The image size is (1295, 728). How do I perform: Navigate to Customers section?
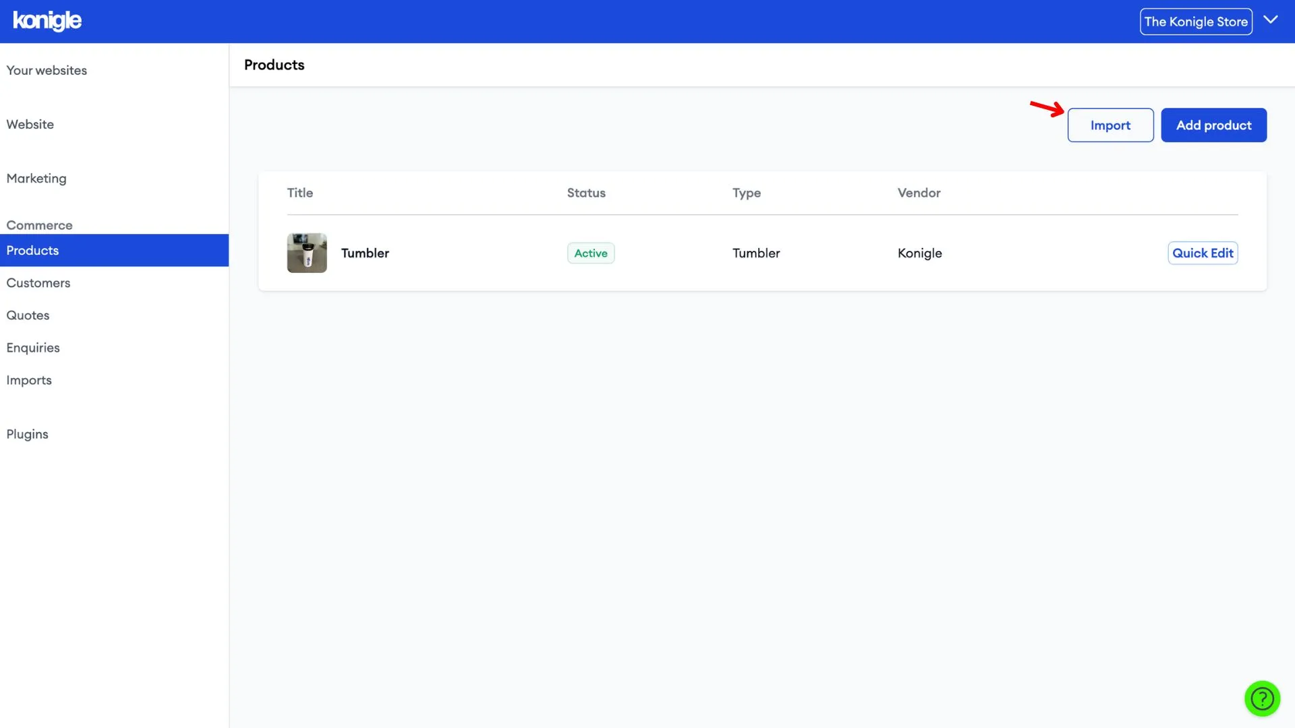37,282
